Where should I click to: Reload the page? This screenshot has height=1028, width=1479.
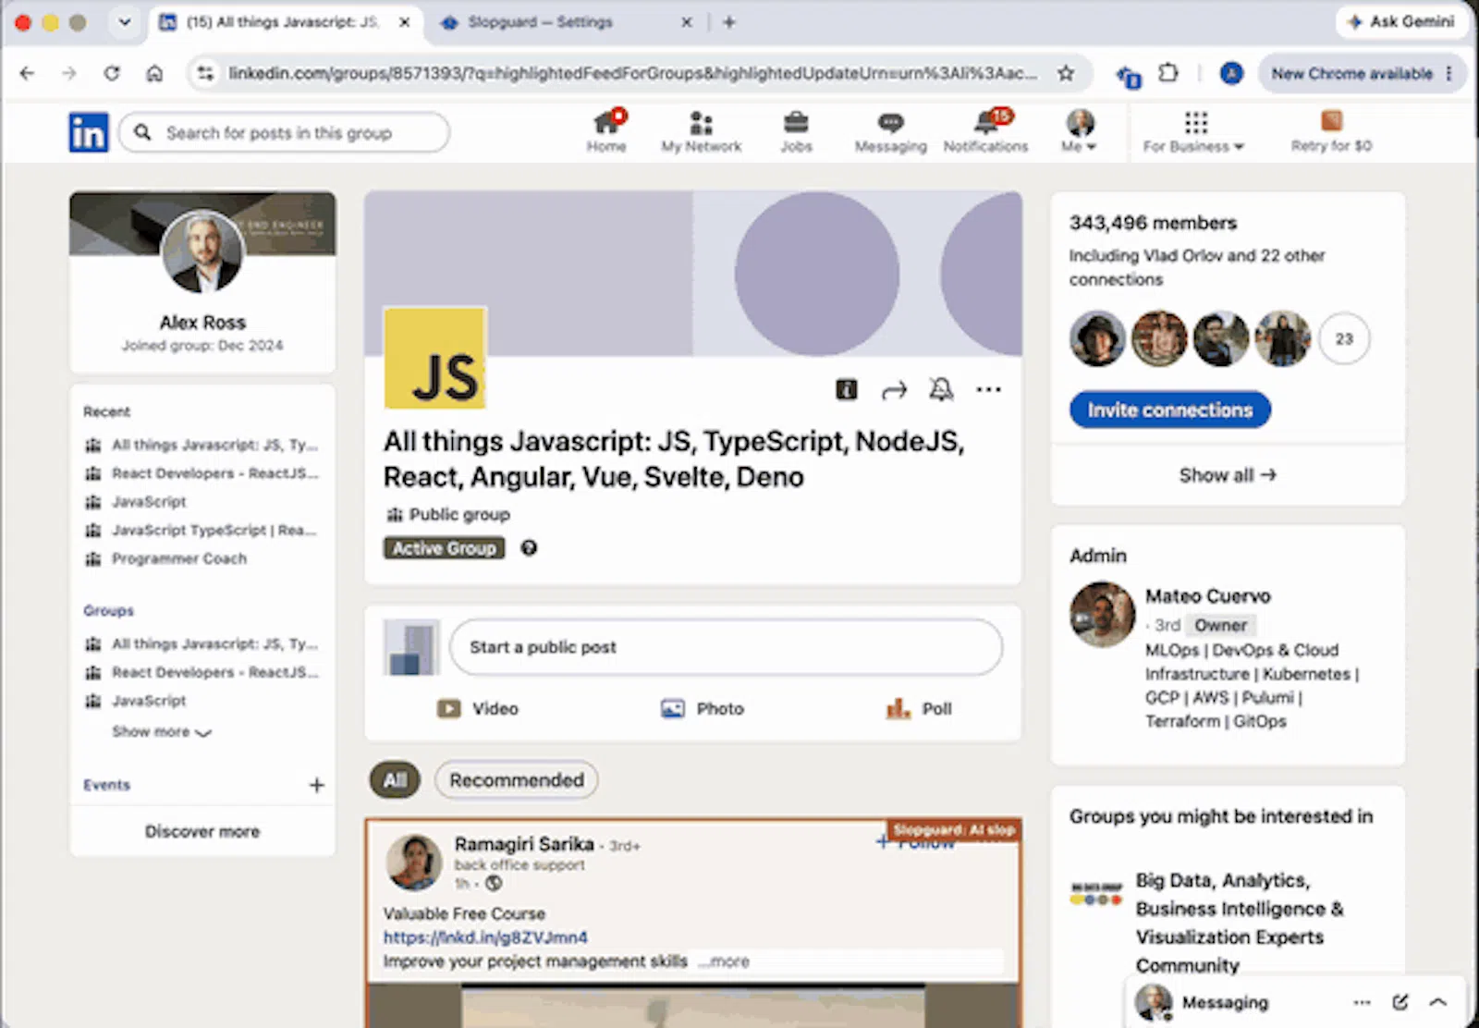point(112,73)
